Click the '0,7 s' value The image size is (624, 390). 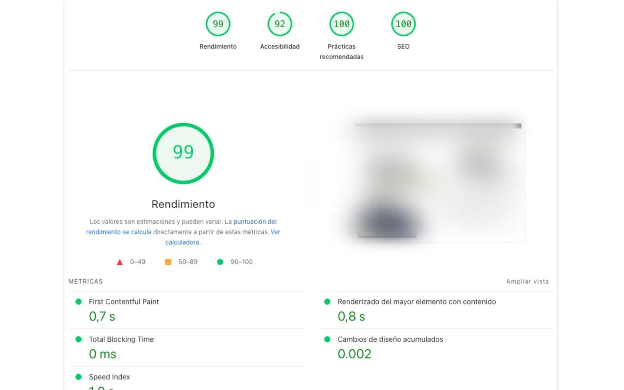click(x=102, y=316)
